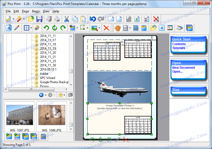212x149 pixels.
Task: Open dropdown arrow next to magic wand
Action: tap(24, 19)
